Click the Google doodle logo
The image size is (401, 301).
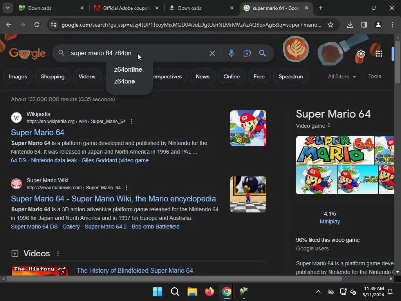click(27, 53)
